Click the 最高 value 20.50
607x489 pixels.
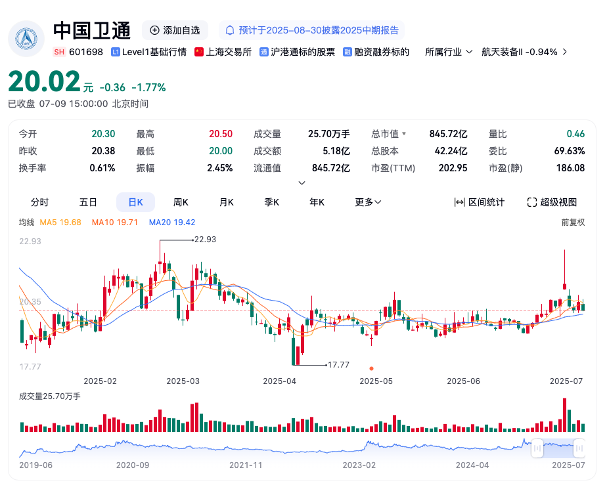point(221,134)
